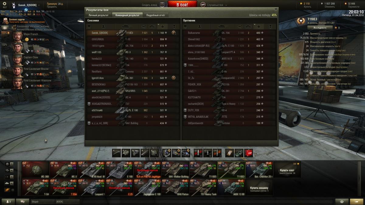Image resolution: width=365 pixels, height=205 pixels.
Task: Open the chat channels button
Action: tap(23, 202)
